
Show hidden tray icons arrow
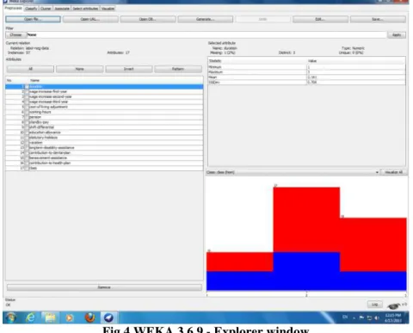coord(354,318)
